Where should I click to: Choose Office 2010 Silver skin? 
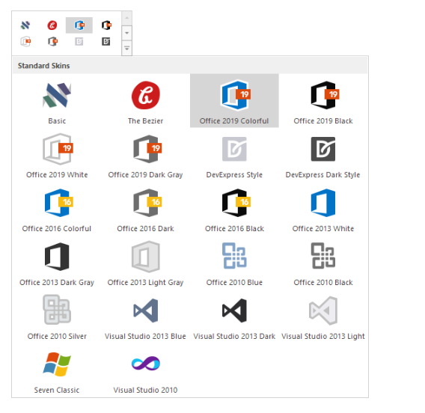pos(57,316)
